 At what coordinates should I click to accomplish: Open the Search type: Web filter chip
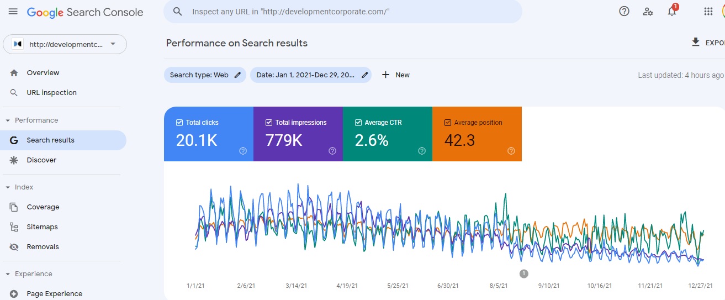(205, 75)
